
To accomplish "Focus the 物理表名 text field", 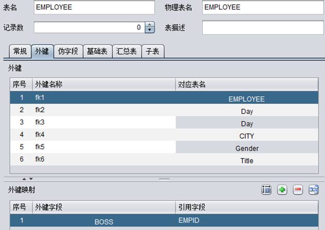I will point(260,7).
